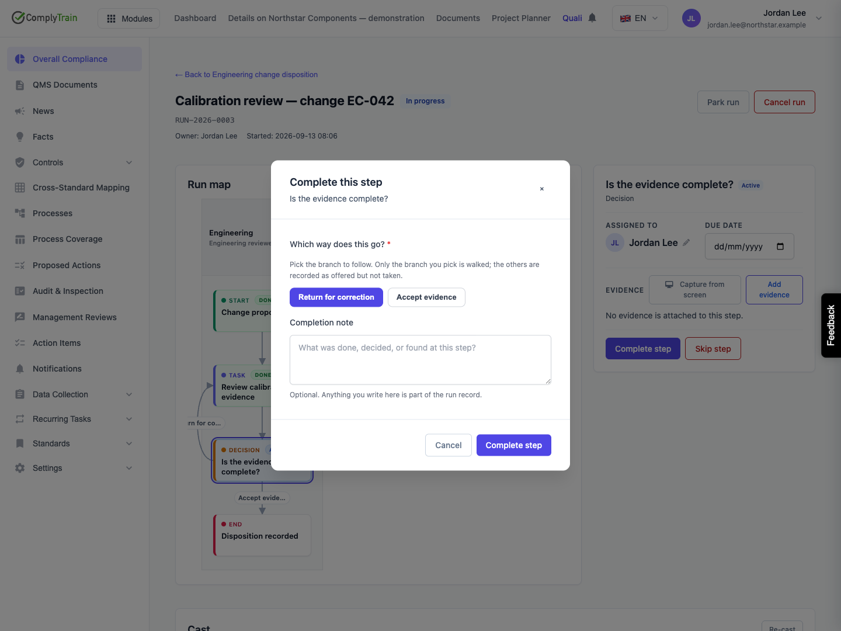
Task: Expand the Settings submenu chevron
Action: point(129,468)
